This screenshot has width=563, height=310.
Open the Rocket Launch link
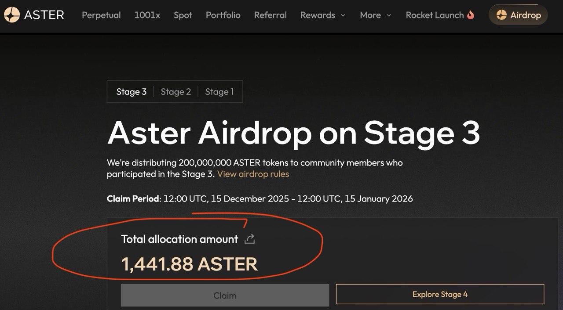point(435,15)
